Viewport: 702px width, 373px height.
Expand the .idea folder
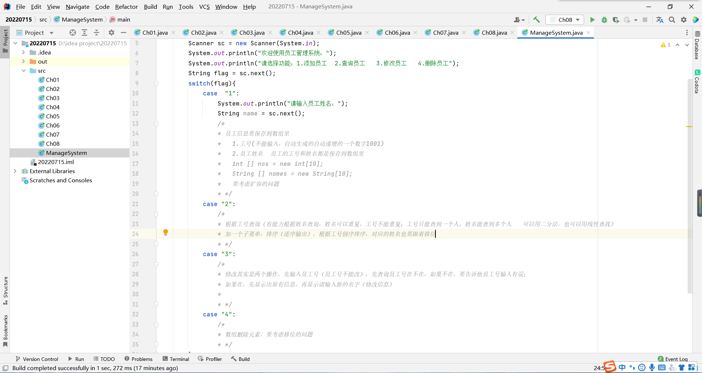click(23, 52)
